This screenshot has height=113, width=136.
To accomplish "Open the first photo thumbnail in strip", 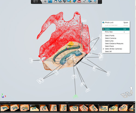I will (5, 108).
